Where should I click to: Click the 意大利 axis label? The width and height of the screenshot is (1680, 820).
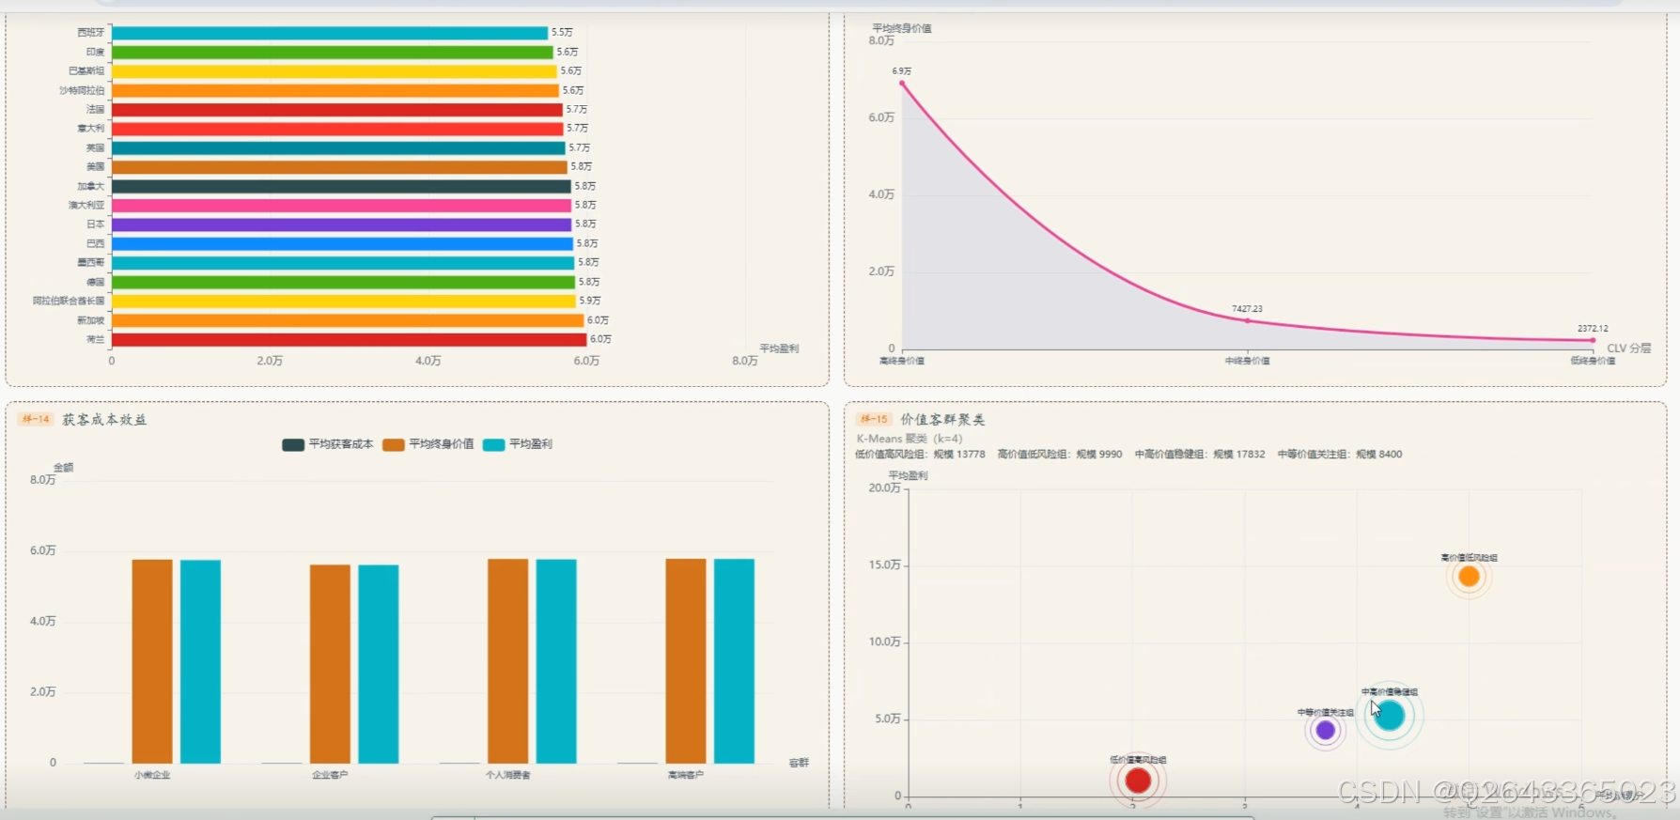click(91, 129)
